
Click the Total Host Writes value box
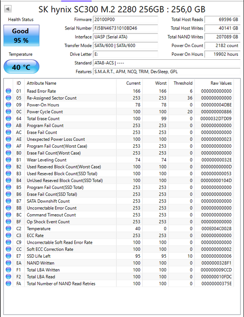(x=222, y=28)
